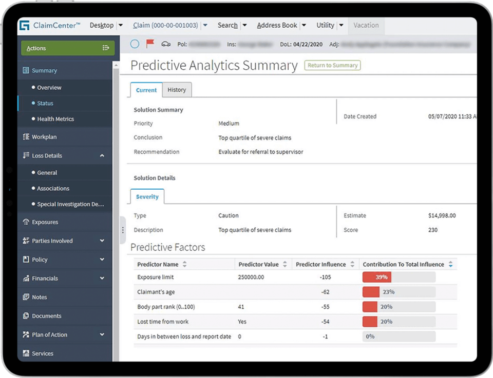
Task: Switch to the History tab
Action: pos(177,89)
